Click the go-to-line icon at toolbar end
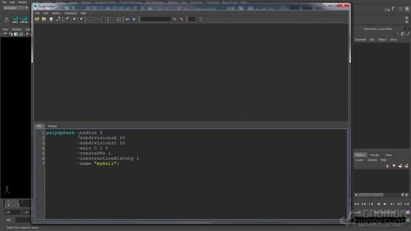411x231 pixels. point(200,19)
